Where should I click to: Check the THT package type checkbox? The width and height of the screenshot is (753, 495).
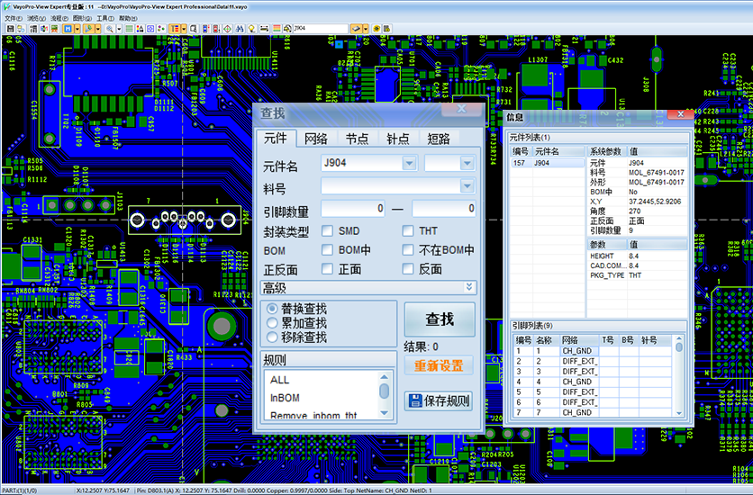click(408, 231)
